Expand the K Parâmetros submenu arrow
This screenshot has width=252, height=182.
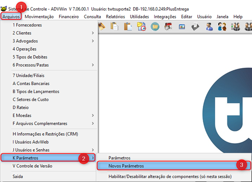pos(93,158)
